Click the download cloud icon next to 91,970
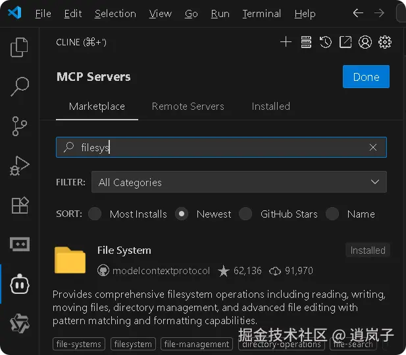 click(275, 271)
